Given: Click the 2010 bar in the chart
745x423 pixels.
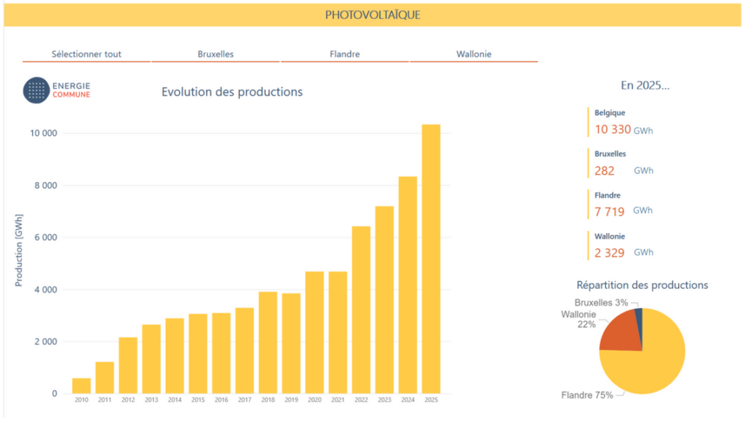Looking at the screenshot, I should [x=81, y=386].
